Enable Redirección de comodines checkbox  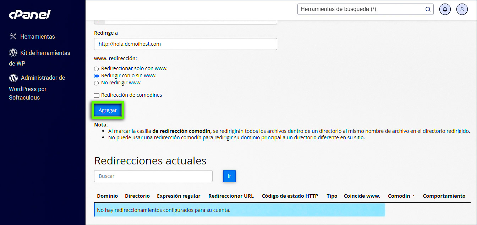(97, 95)
